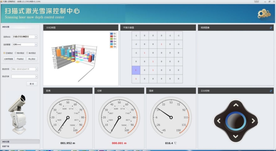This screenshot has width=276, height=151.
Task: Click the right arrow on the pan-tilt control pad
Action: (253, 121)
